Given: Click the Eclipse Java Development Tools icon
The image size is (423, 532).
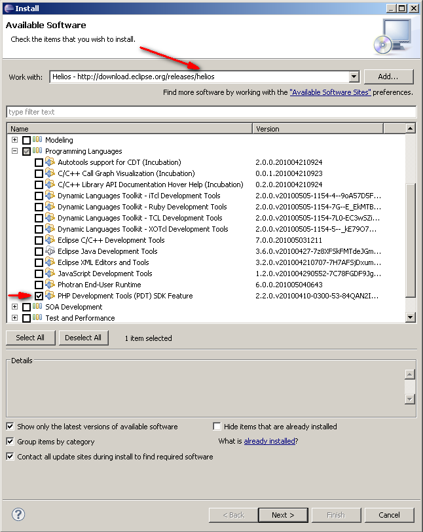Looking at the screenshot, I should click(50, 251).
